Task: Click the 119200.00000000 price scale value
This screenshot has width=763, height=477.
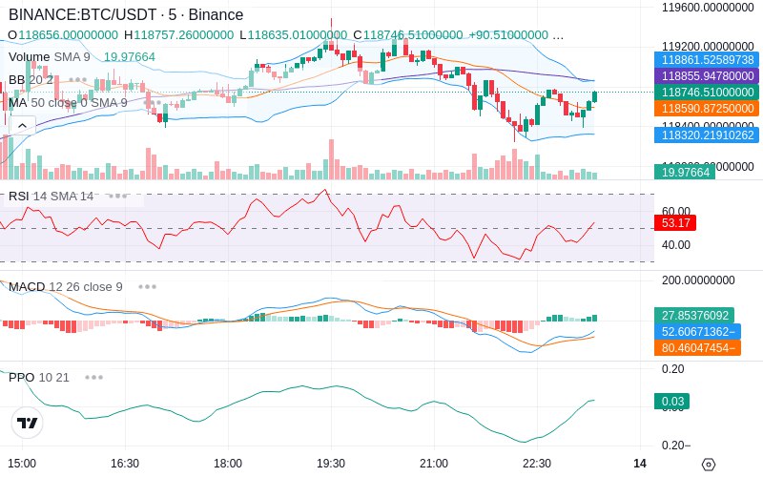Action: pyautogui.click(x=708, y=46)
